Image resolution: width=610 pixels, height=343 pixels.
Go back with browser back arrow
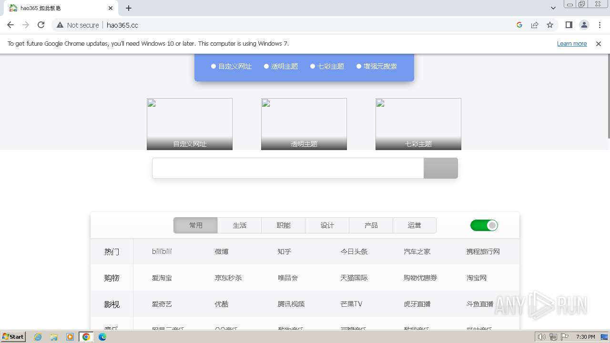point(10,25)
